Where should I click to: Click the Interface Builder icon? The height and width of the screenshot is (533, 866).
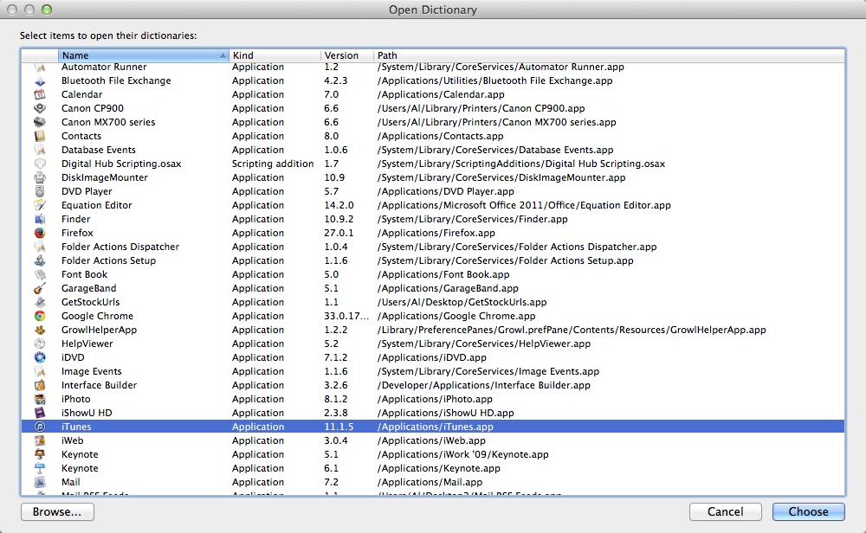tap(40, 386)
